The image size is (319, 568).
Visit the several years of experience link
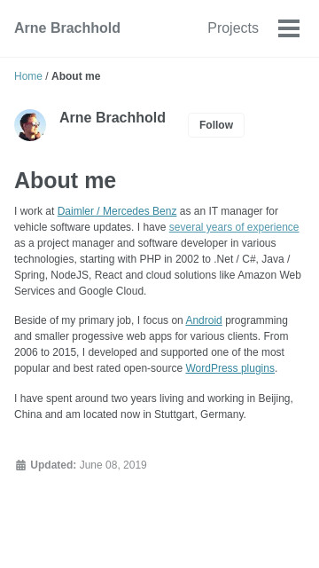(x=234, y=227)
